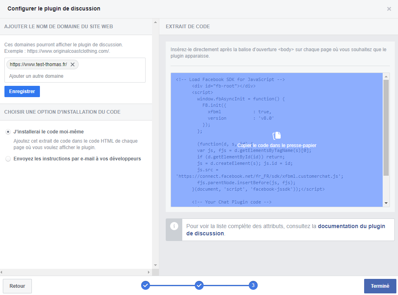Viewport: 398px width, 295px height.
Task: Click left panel horizontal scroll right arrow
Action: point(149,272)
